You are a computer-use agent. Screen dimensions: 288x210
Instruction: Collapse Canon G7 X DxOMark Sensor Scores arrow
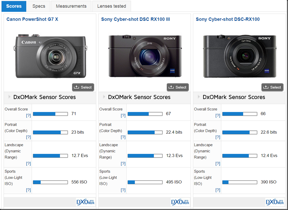(9, 97)
